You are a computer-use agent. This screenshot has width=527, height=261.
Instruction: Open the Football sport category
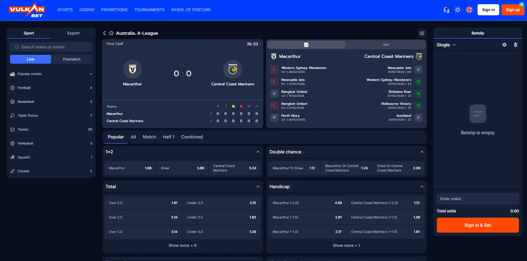(51, 88)
